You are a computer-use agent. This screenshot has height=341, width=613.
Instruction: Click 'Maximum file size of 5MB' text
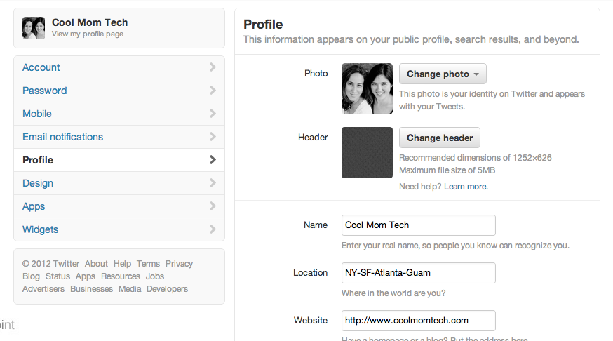click(x=447, y=170)
